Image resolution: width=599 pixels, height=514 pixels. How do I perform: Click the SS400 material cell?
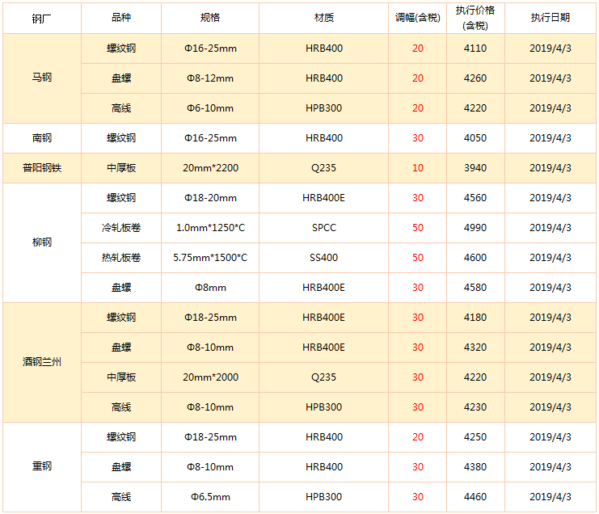pos(324,258)
